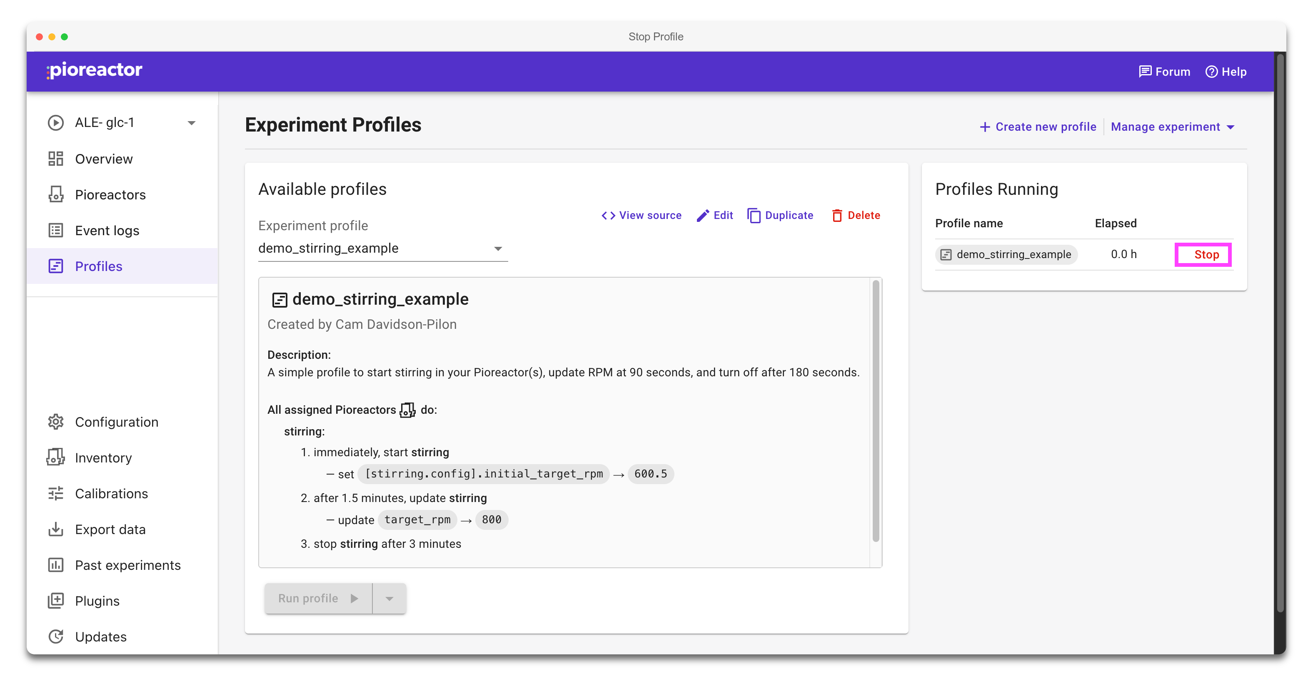Open the Run profile options arrow
This screenshot has width=1313, height=686.
coord(389,599)
